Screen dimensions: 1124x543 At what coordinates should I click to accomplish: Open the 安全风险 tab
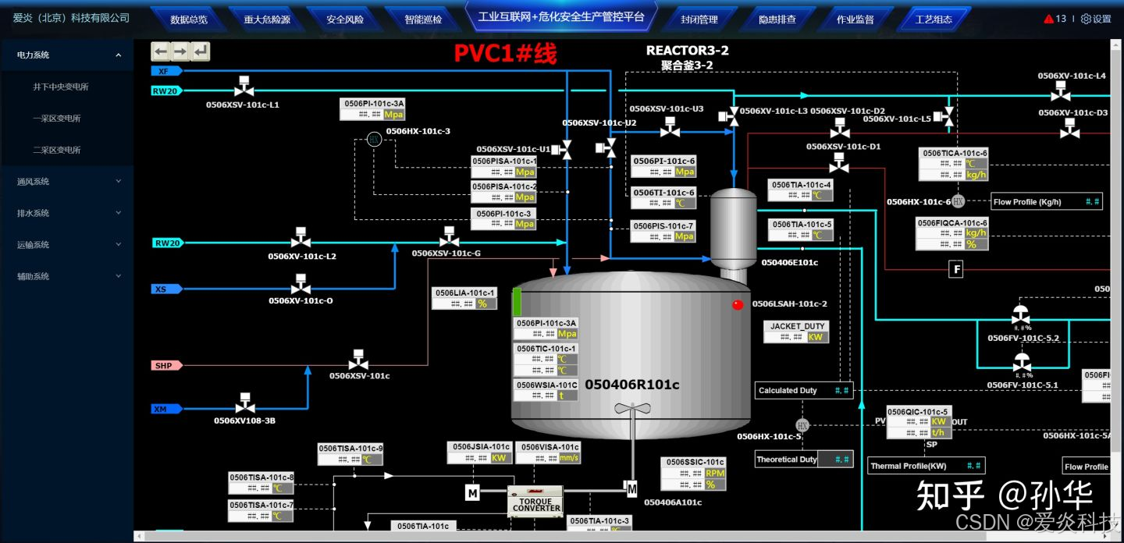345,20
